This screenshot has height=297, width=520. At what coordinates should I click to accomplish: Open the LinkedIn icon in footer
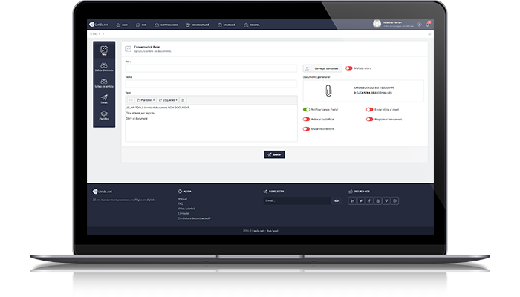(x=352, y=200)
